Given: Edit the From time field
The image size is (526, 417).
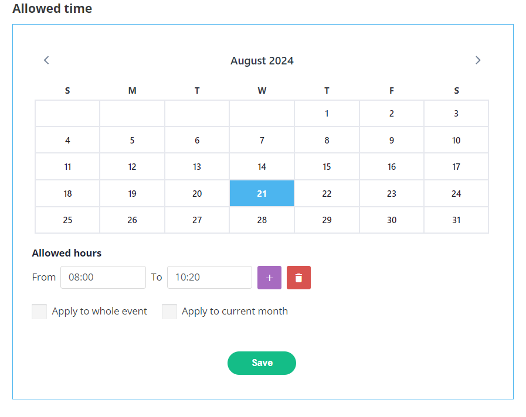Looking at the screenshot, I should pos(103,278).
